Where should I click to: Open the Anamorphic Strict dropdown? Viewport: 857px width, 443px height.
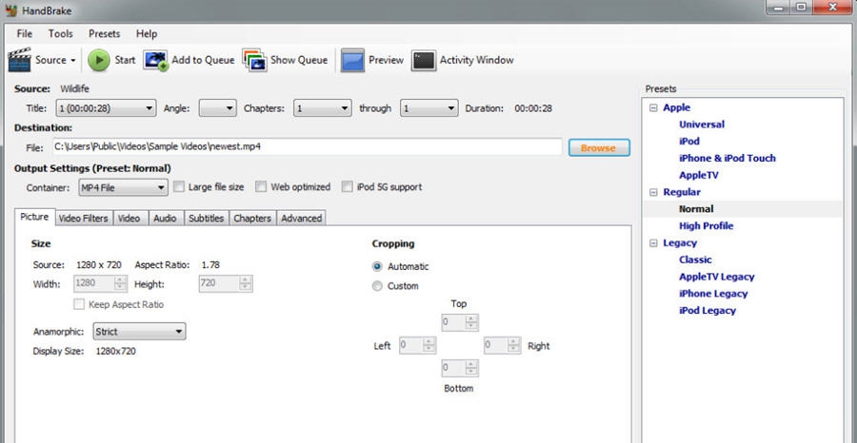pyautogui.click(x=139, y=332)
